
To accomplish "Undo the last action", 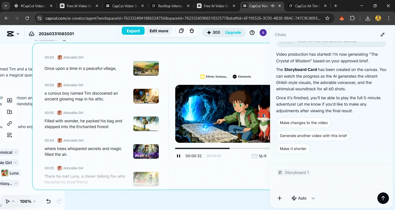I will pos(49,201).
